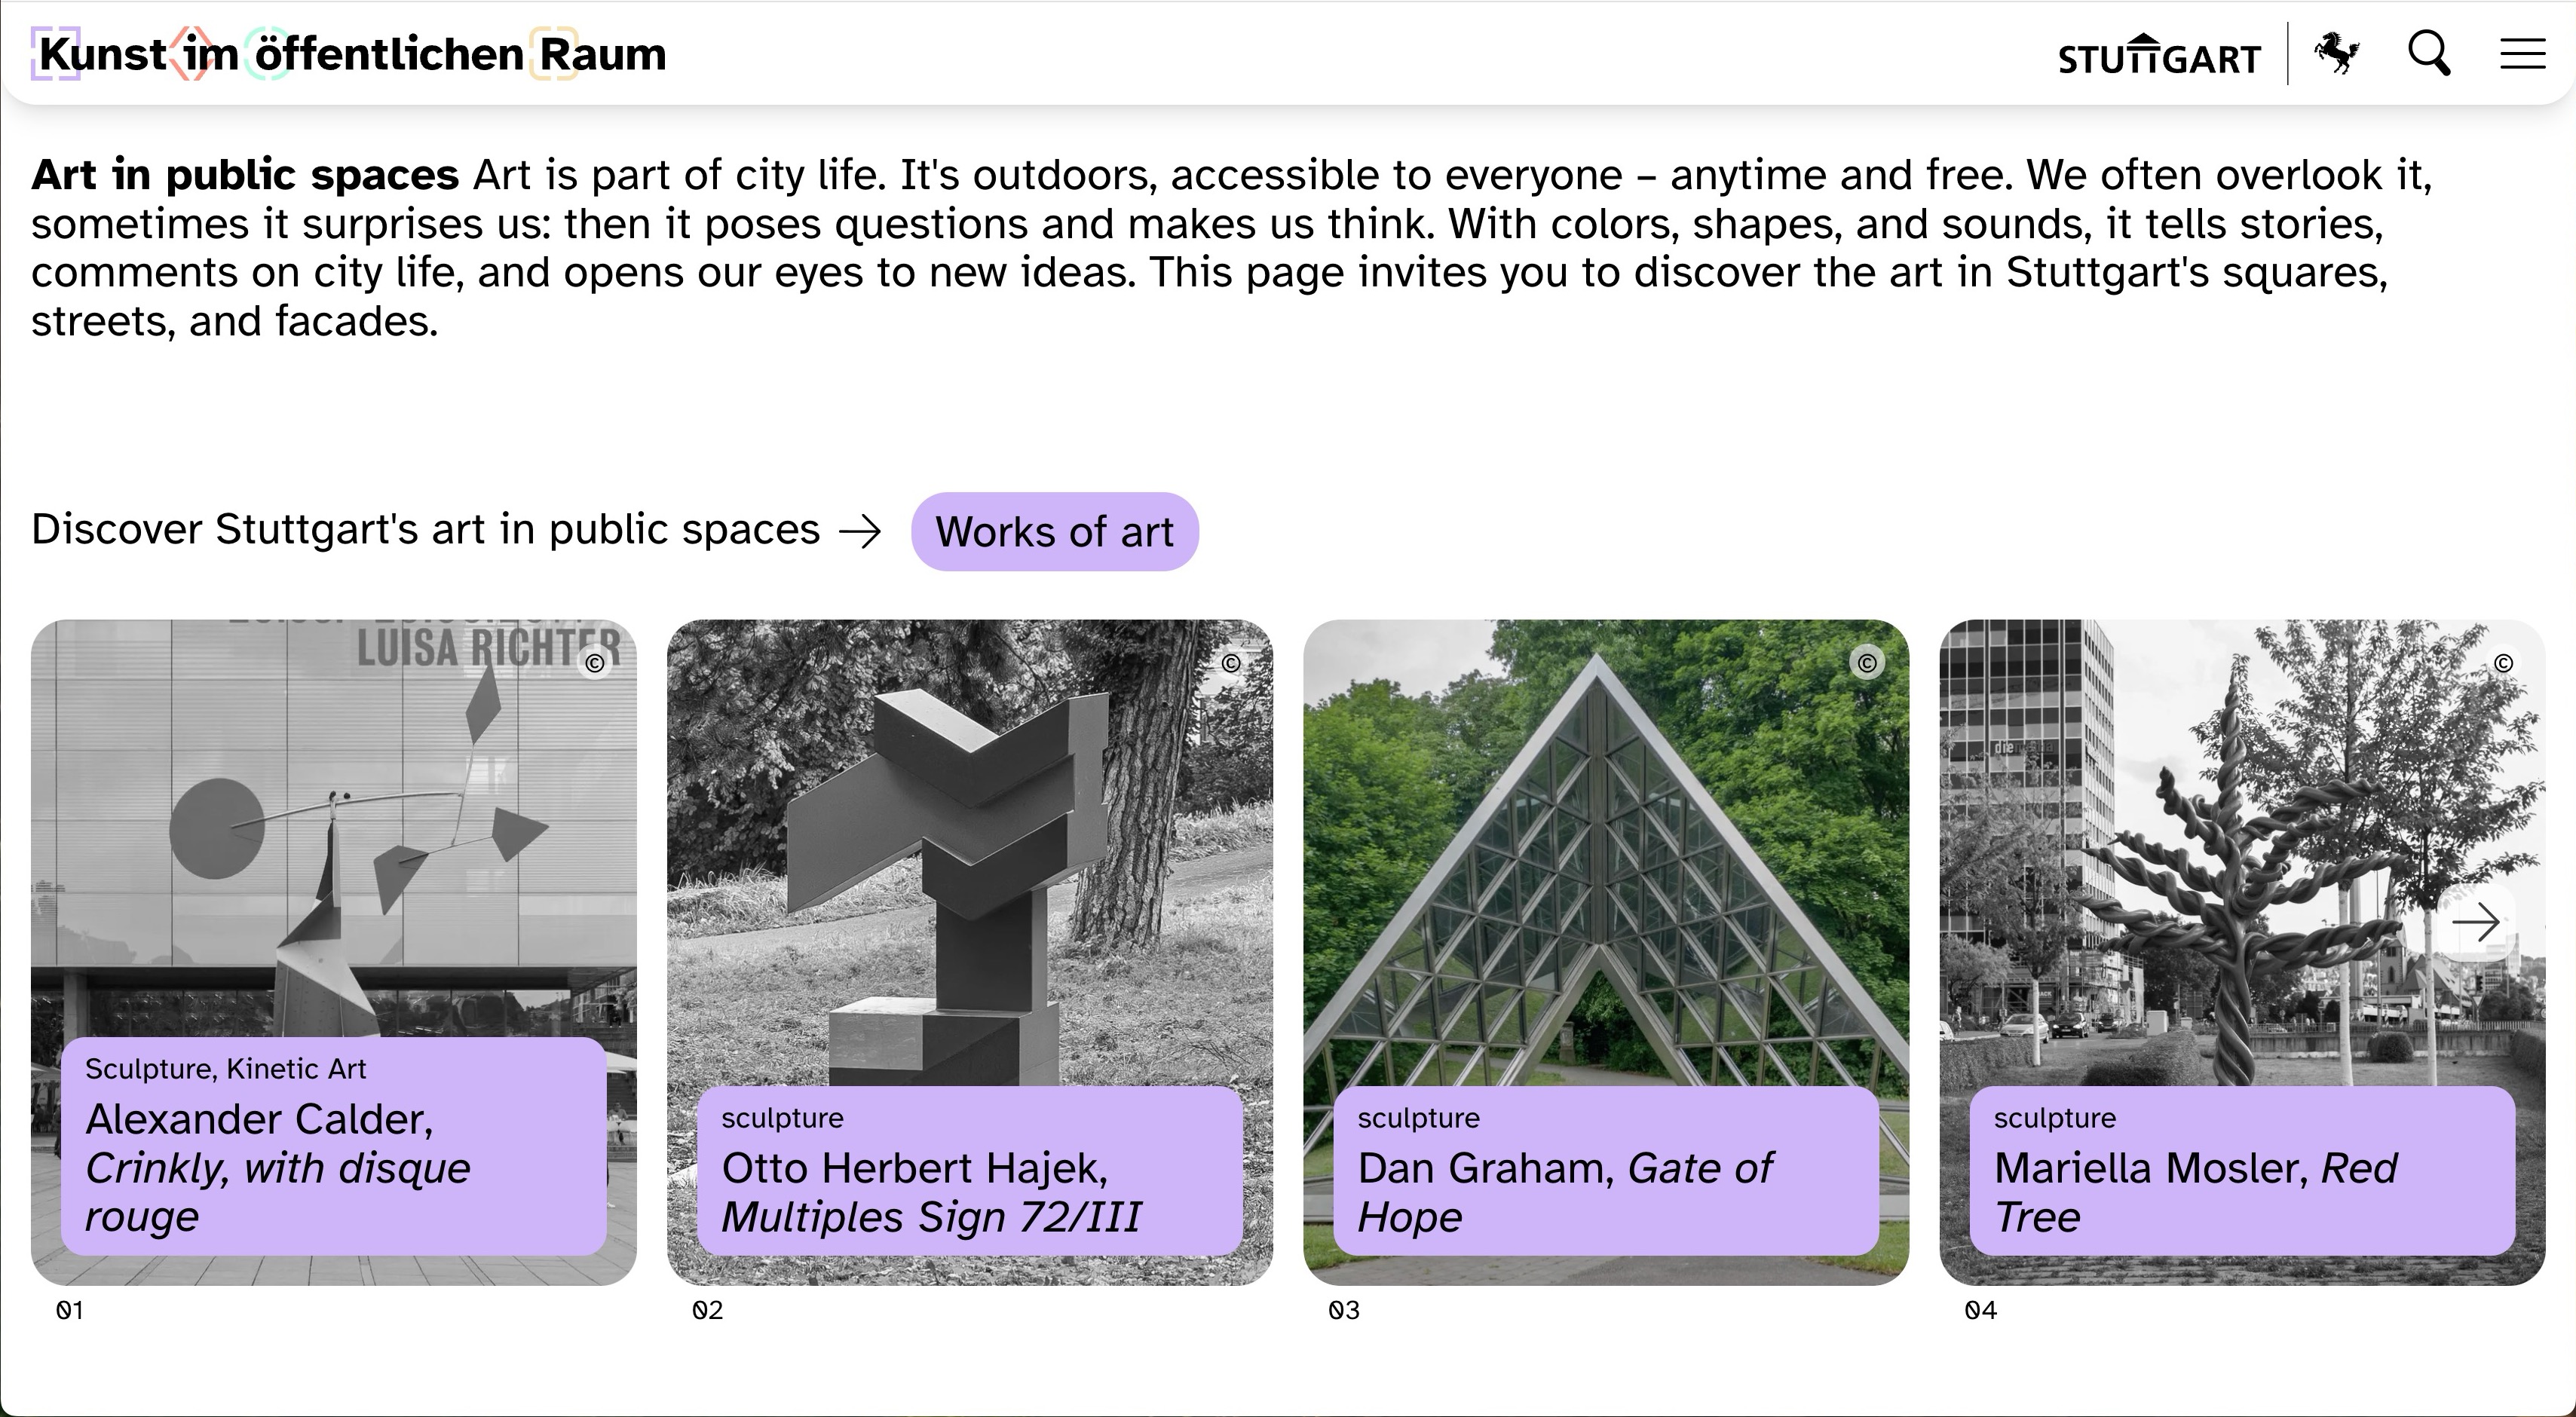Screen dimensions: 2576x1417
Task: Click the Hajek sculpture photo
Action: tap(969, 850)
